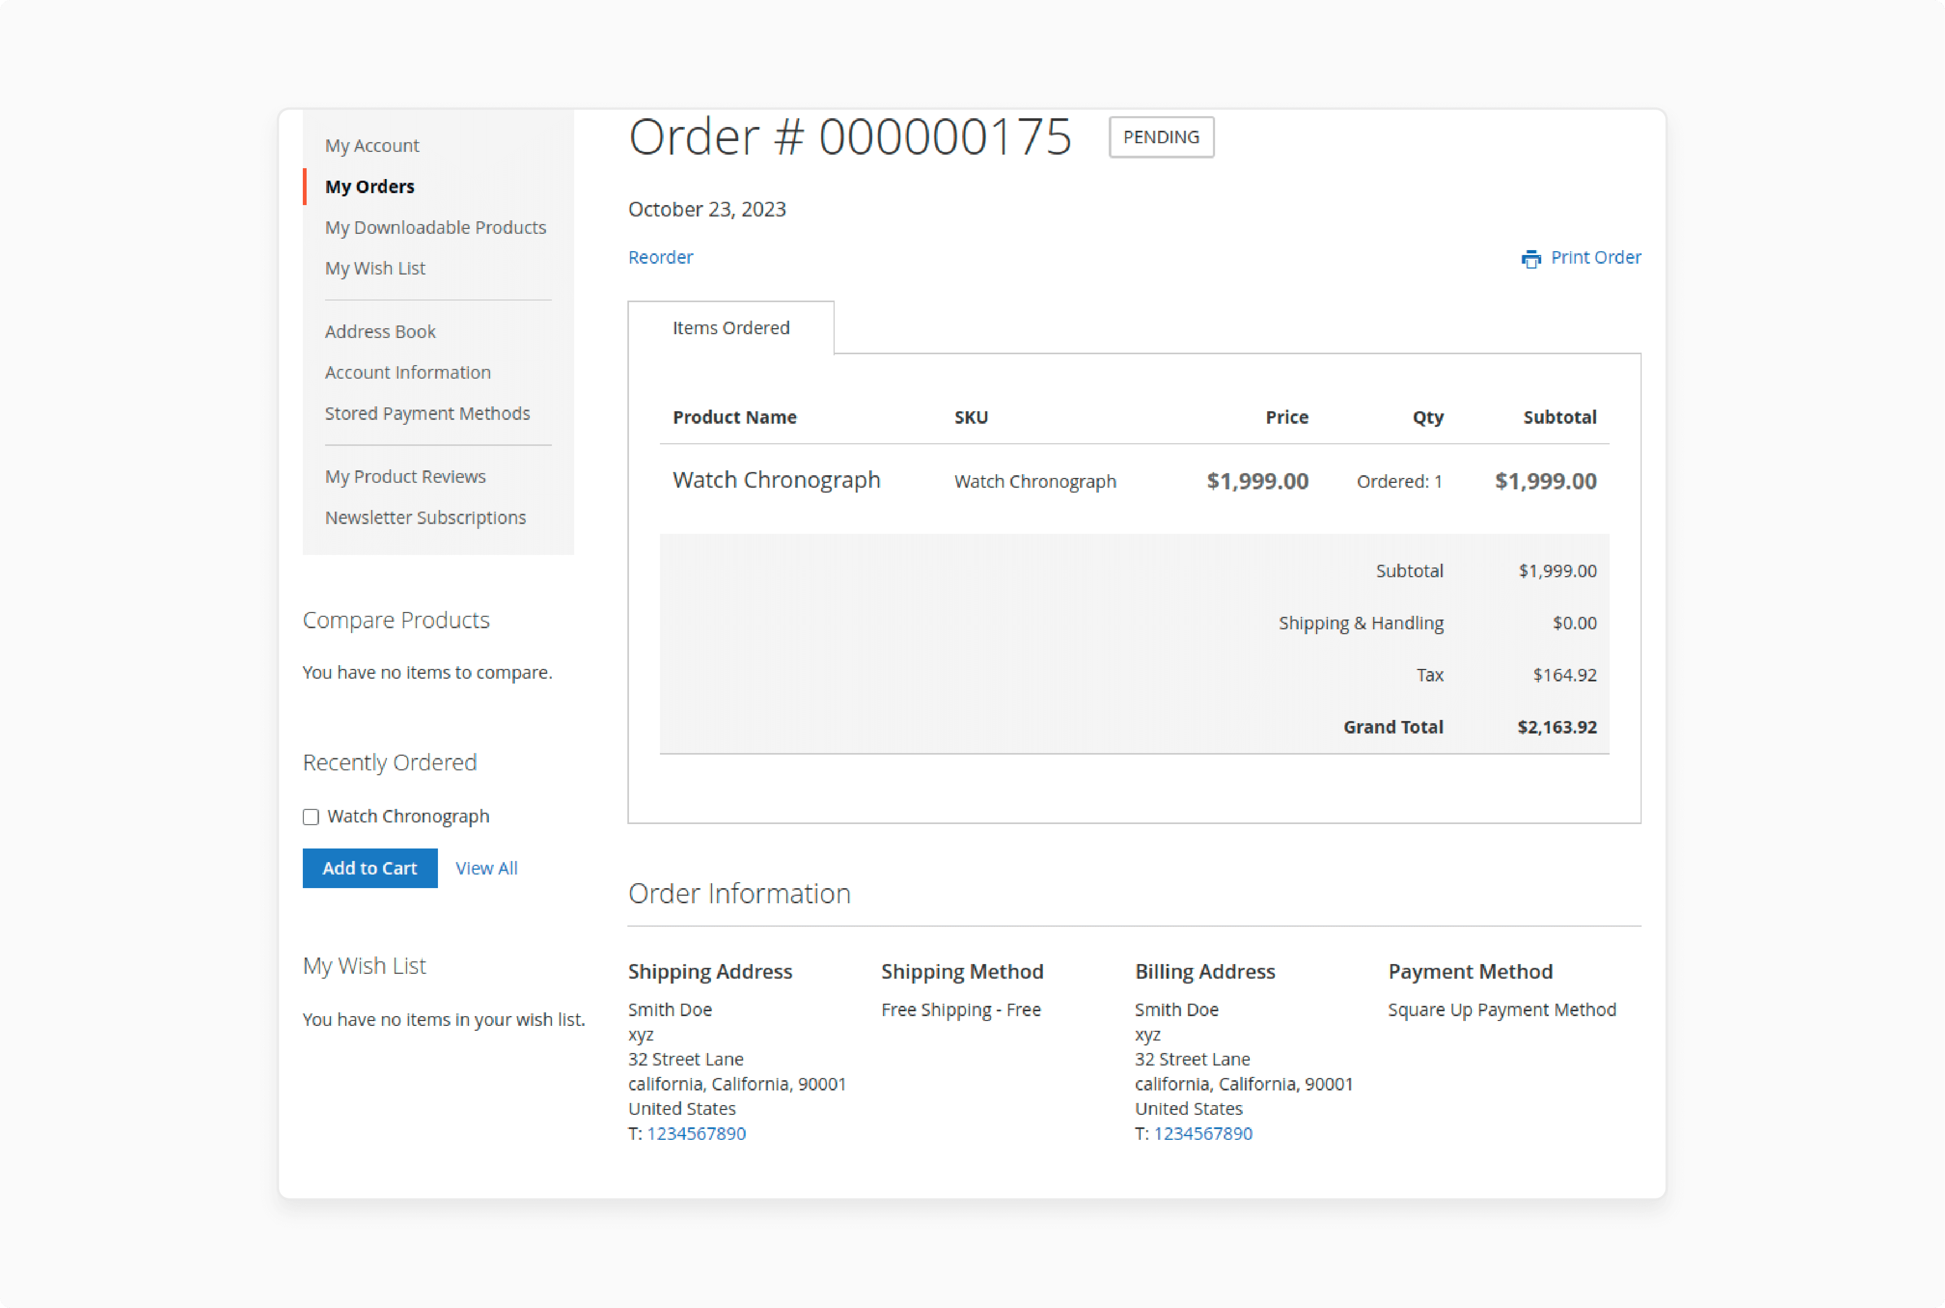1945x1308 pixels.
Task: Open the Items Ordered tab
Action: tap(731, 328)
